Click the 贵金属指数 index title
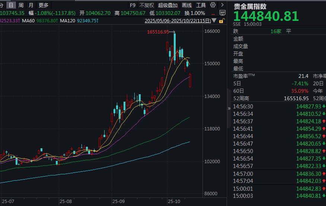Image resolution: width=326 pixels, height=206 pixels. [x=250, y=6]
